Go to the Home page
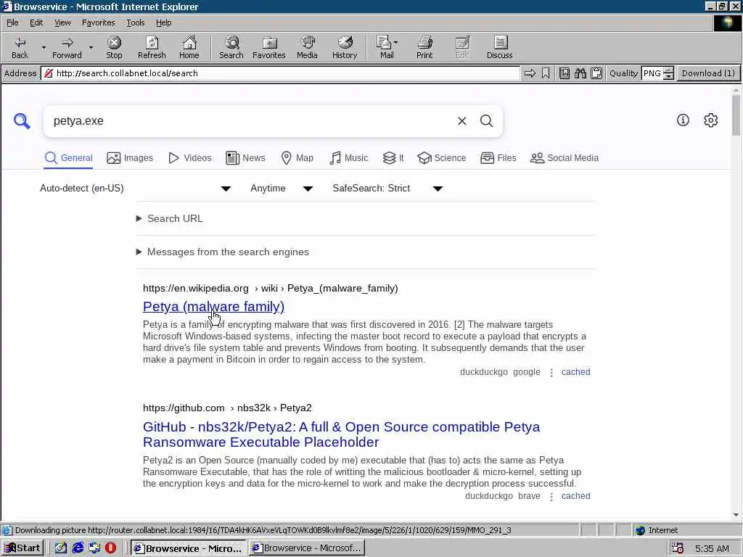The height and width of the screenshot is (557, 743). tap(189, 47)
